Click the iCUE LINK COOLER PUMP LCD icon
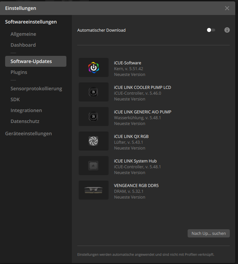 tap(94, 92)
